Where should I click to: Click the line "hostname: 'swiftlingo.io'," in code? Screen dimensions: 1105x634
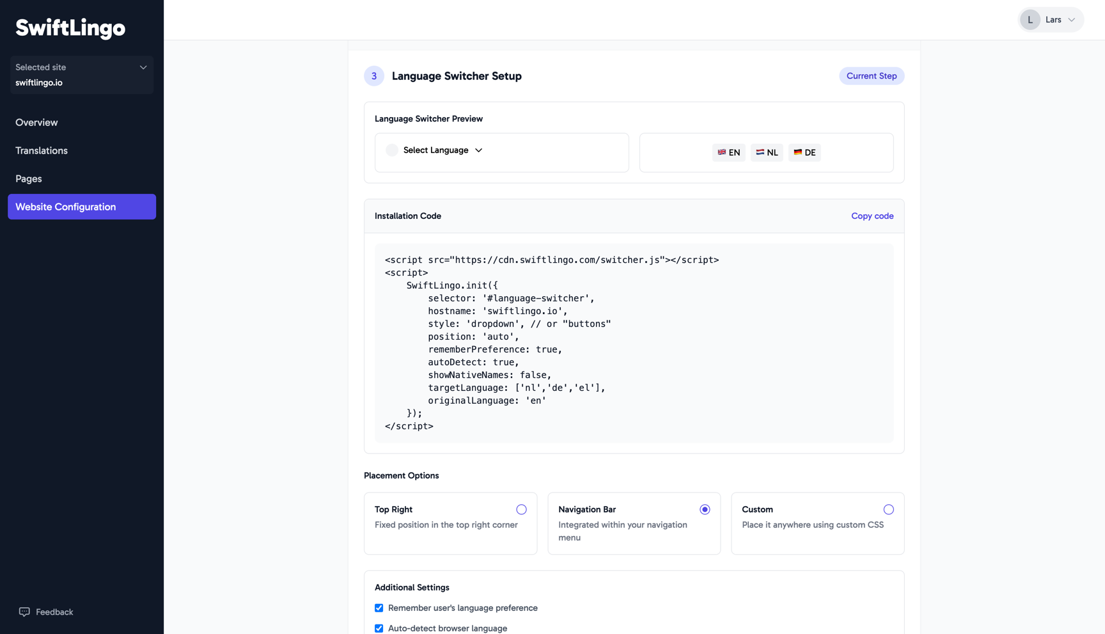tap(498, 312)
